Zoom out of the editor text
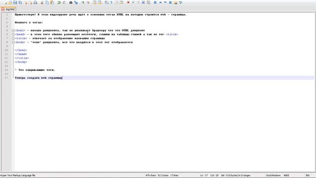Screen dimensions: 316x178 tap(88, 2)
